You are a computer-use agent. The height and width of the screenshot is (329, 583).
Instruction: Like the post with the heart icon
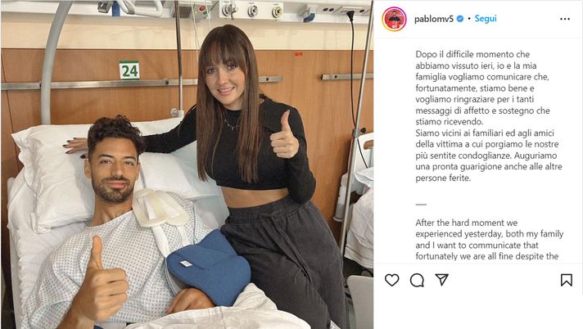(392, 280)
